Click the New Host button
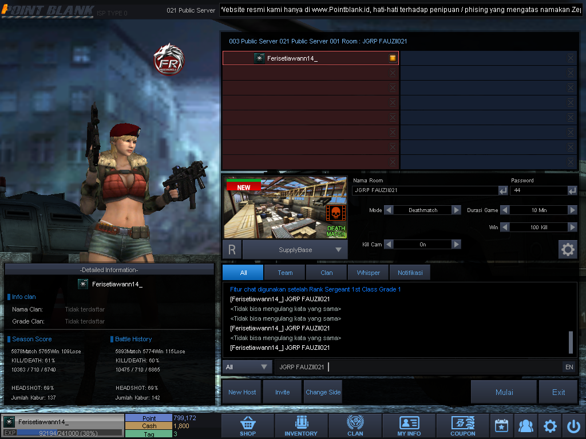The height and width of the screenshot is (439, 586). [242, 392]
